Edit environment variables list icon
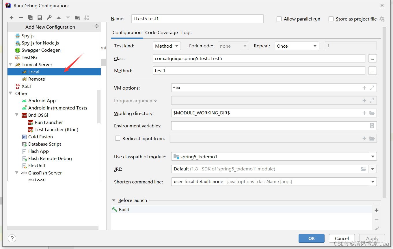 [x=372, y=126]
